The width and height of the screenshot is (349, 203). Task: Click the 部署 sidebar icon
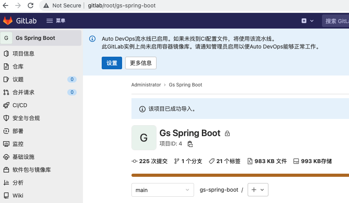6,131
